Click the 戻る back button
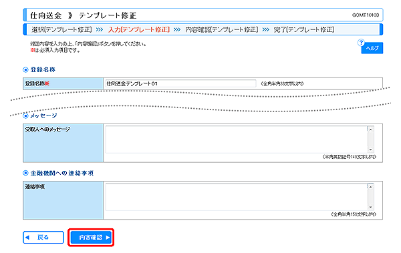The width and height of the screenshot is (401, 253). pos(43,238)
